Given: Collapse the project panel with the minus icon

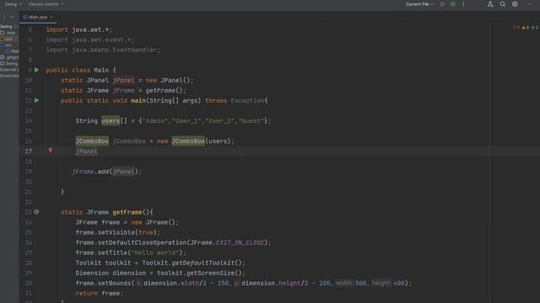Looking at the screenshot, I should pyautogui.click(x=13, y=17).
